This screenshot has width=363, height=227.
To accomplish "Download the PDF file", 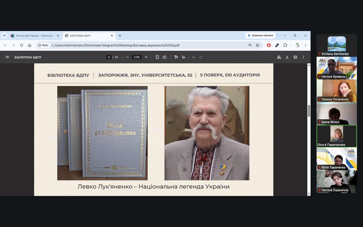I will coord(287,57).
